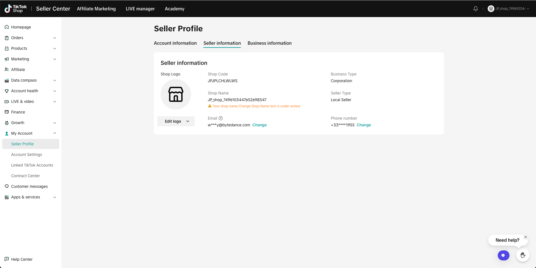Click the waving hand assistant icon

click(523, 255)
